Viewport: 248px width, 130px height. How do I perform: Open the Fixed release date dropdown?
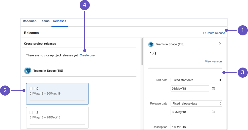click(196, 103)
